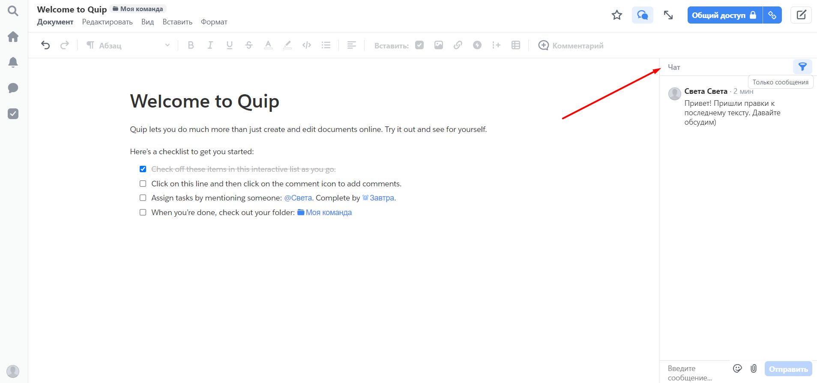
Task: Insert column layout icon
Action: [497, 45]
